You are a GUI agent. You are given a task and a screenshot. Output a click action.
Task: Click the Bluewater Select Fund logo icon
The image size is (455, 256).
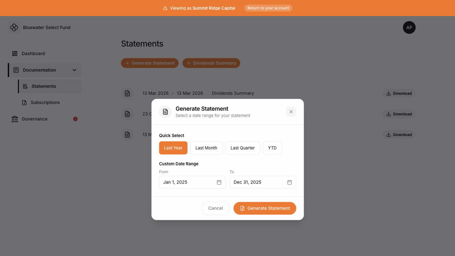14,27
